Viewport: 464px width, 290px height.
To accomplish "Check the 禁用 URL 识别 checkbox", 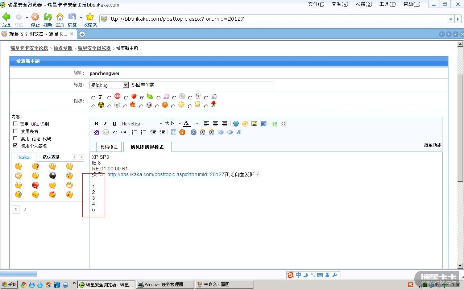I will pyautogui.click(x=15, y=124).
